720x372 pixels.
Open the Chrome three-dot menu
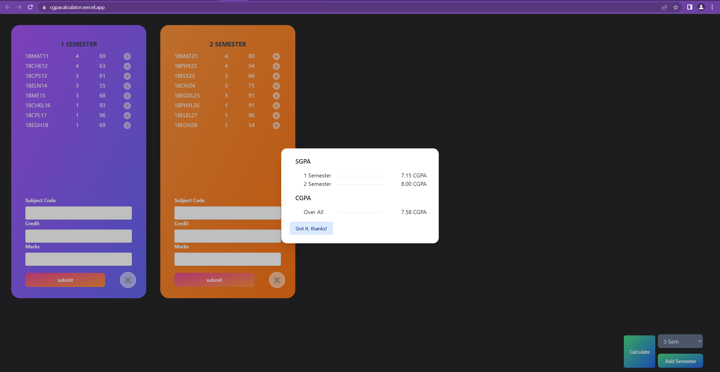[x=712, y=7]
